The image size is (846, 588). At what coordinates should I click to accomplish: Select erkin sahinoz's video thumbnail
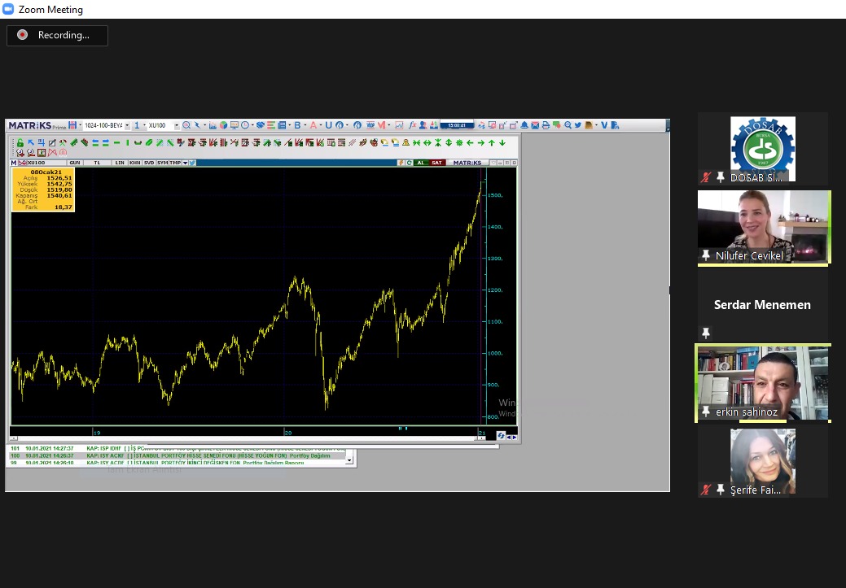pyautogui.click(x=763, y=383)
